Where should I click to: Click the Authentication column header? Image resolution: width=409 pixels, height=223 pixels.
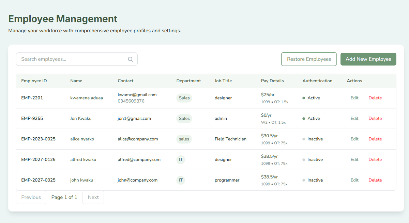point(317,81)
